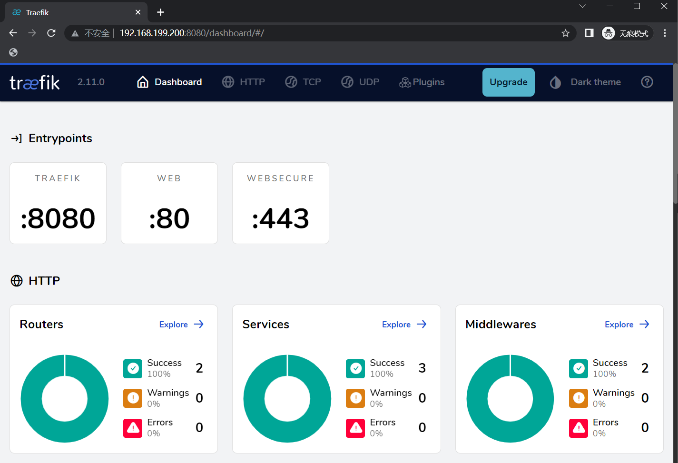Viewport: 678px width, 463px height.
Task: Click the Middlewares Warnings exclamation icon
Action: tap(579, 398)
